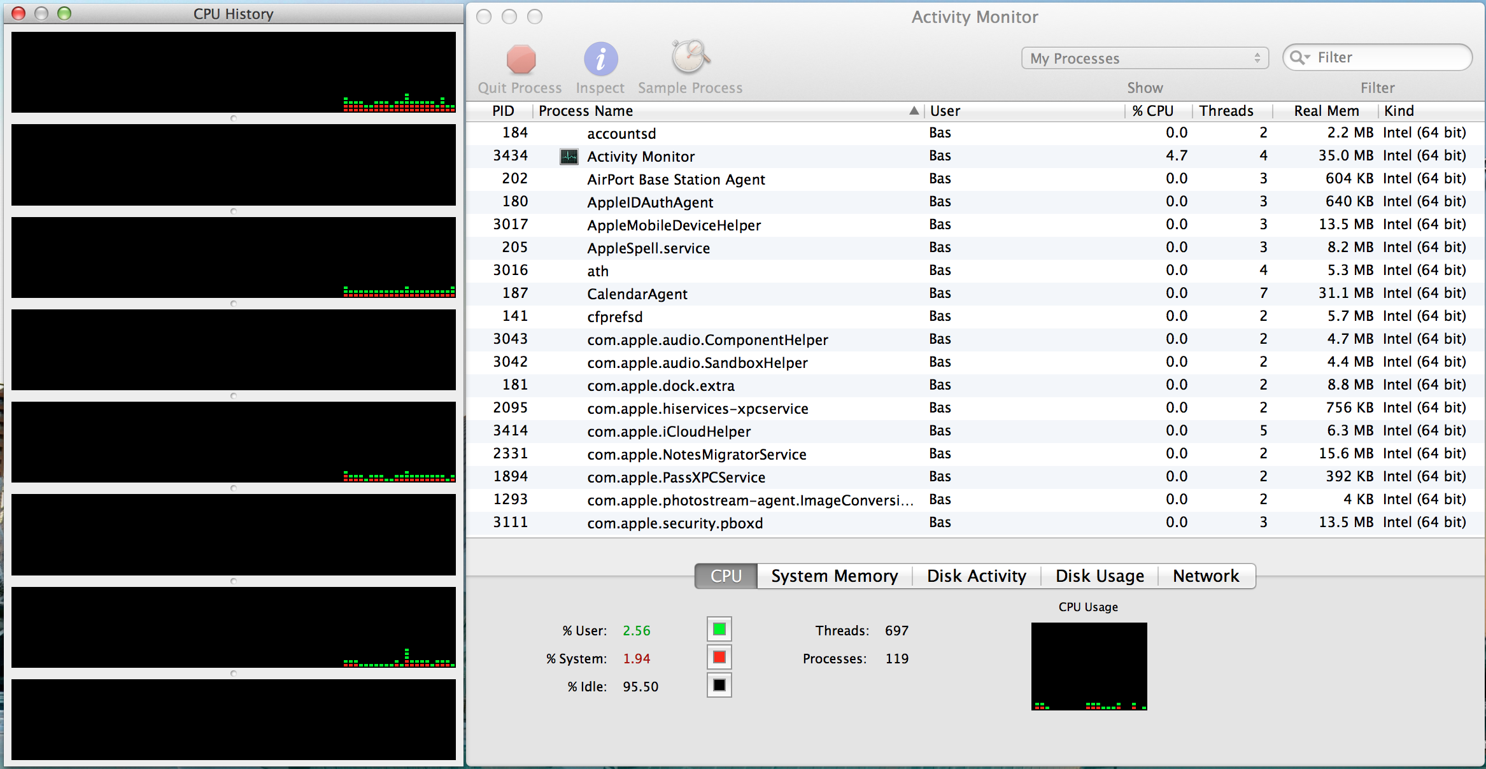Image resolution: width=1486 pixels, height=769 pixels.
Task: Click the % System value 1.94
Action: 636,659
